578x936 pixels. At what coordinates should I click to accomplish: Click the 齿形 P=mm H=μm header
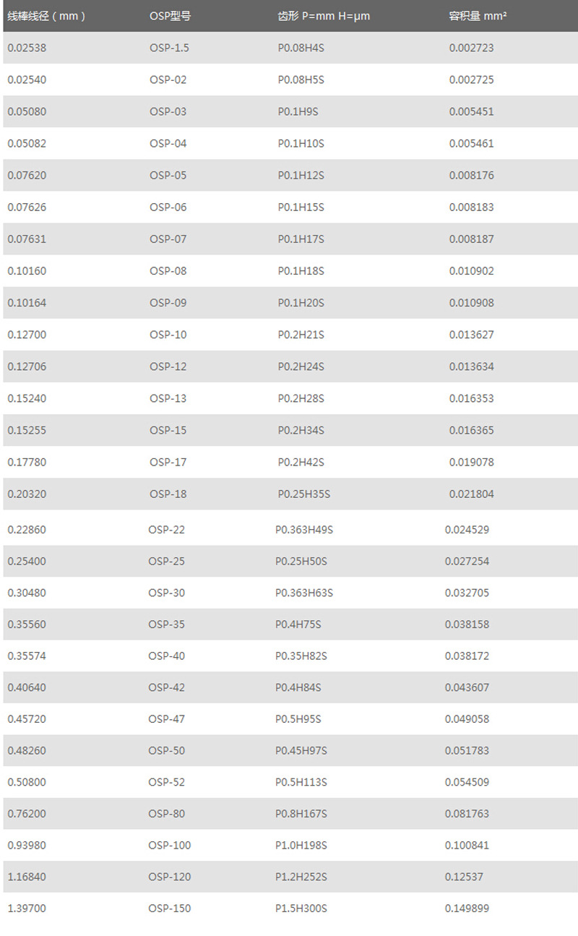tap(324, 16)
